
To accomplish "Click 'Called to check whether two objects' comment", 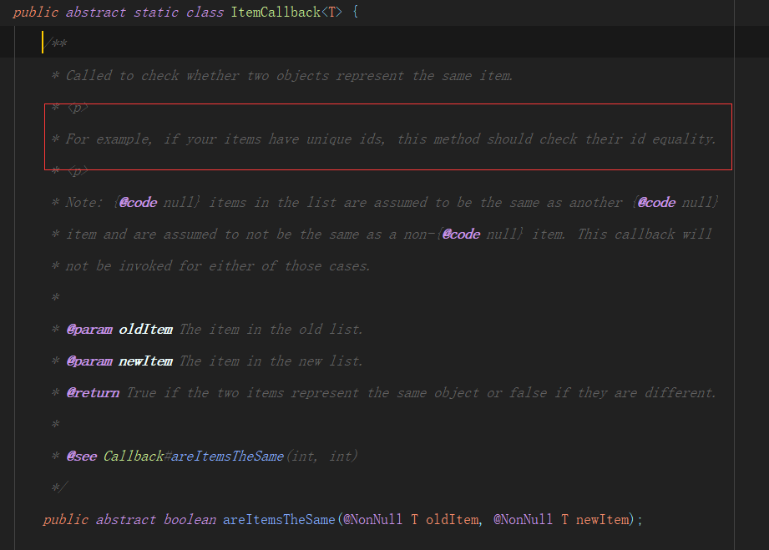I will (282, 75).
